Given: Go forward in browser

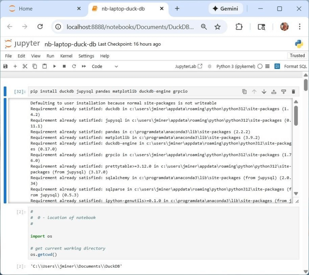Looking at the screenshot, I should 25,27.
